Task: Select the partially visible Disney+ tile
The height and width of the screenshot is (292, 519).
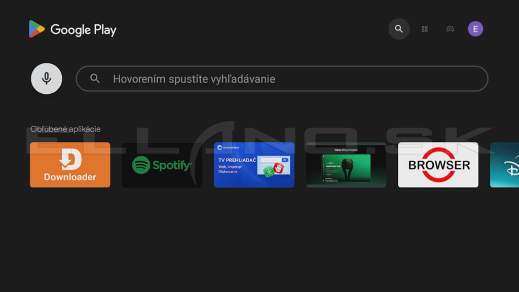Action: pyautogui.click(x=505, y=165)
